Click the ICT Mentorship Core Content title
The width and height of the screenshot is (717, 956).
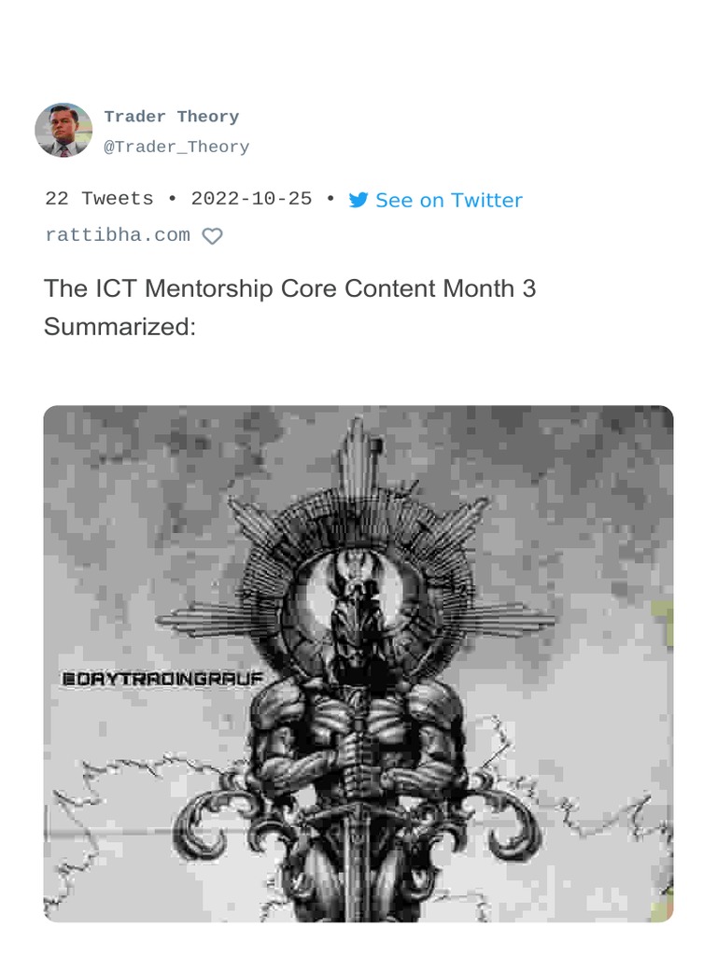[x=289, y=288]
